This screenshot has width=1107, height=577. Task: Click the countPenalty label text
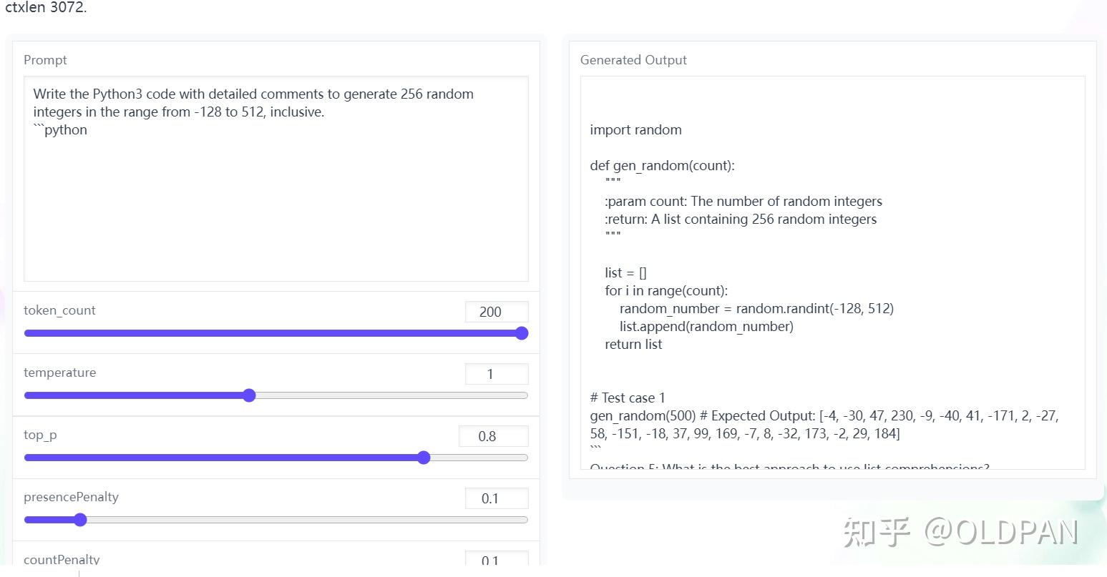point(62,559)
